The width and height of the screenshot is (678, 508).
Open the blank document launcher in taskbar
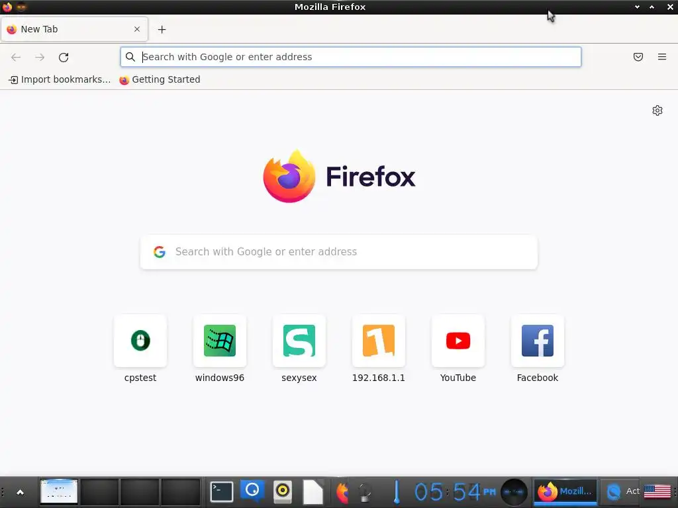click(x=313, y=492)
